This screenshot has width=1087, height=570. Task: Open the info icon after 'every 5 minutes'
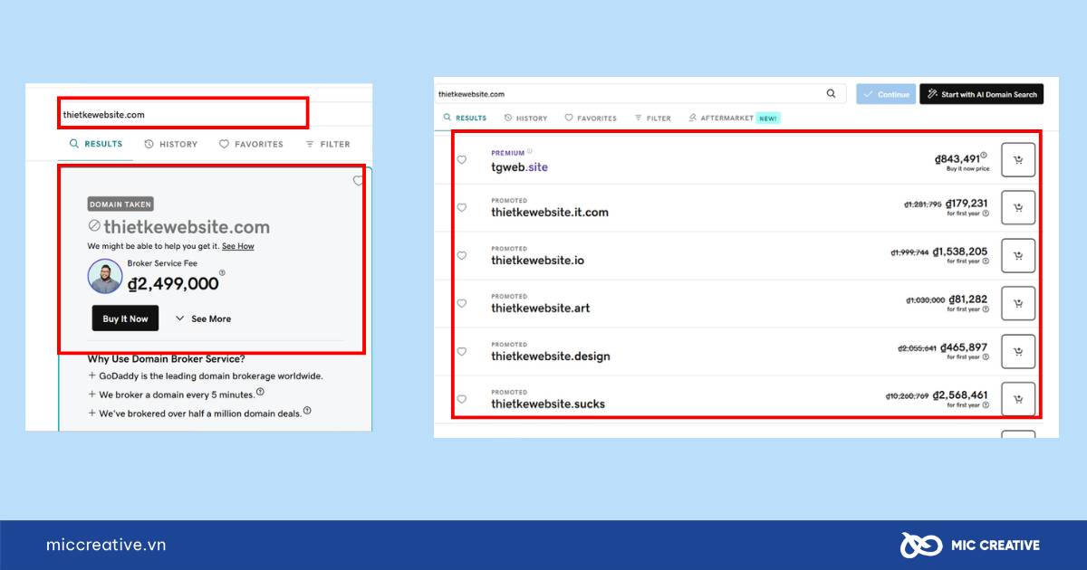pos(260,392)
